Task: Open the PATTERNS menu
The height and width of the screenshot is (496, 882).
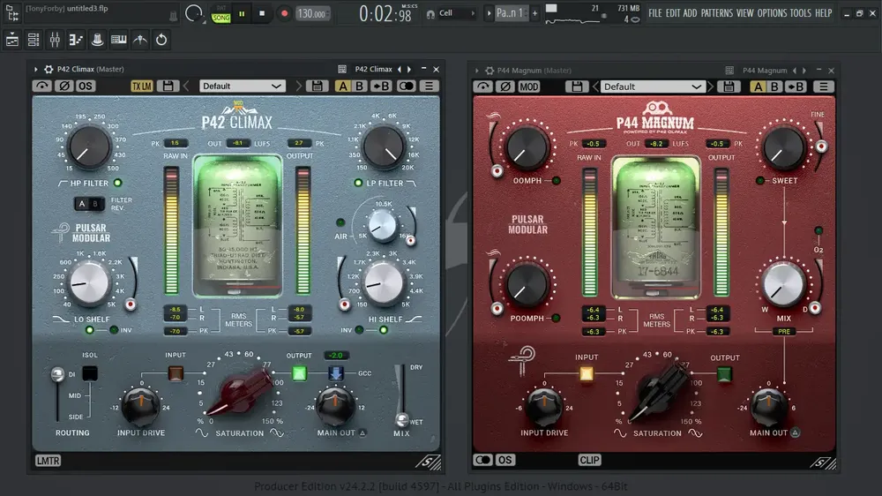Action: pyautogui.click(x=716, y=13)
